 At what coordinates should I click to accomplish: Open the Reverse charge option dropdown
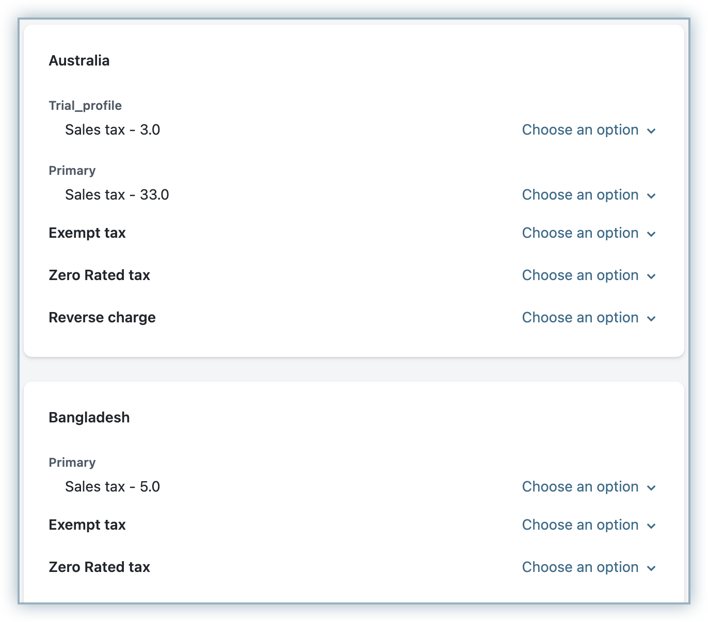coord(588,318)
